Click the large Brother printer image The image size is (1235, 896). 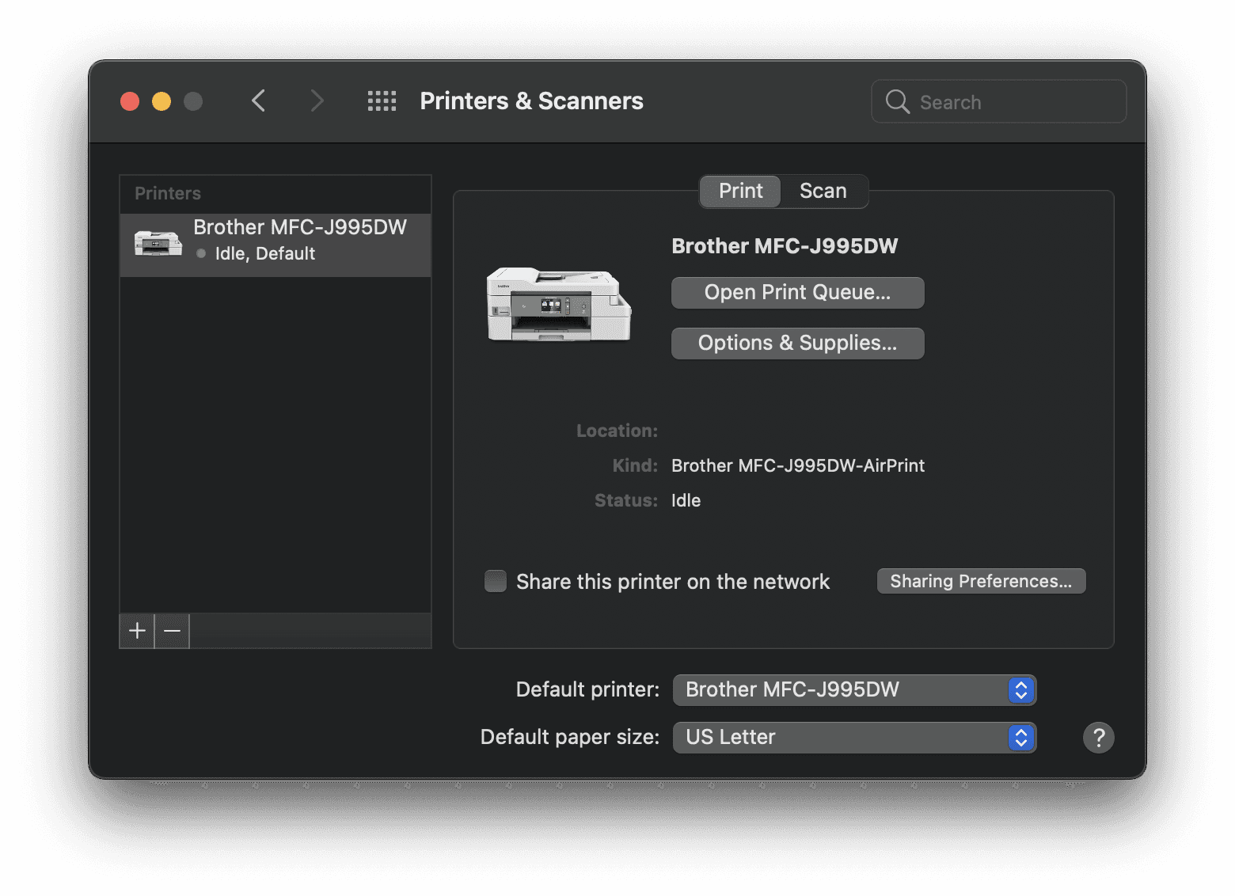pyautogui.click(x=559, y=306)
